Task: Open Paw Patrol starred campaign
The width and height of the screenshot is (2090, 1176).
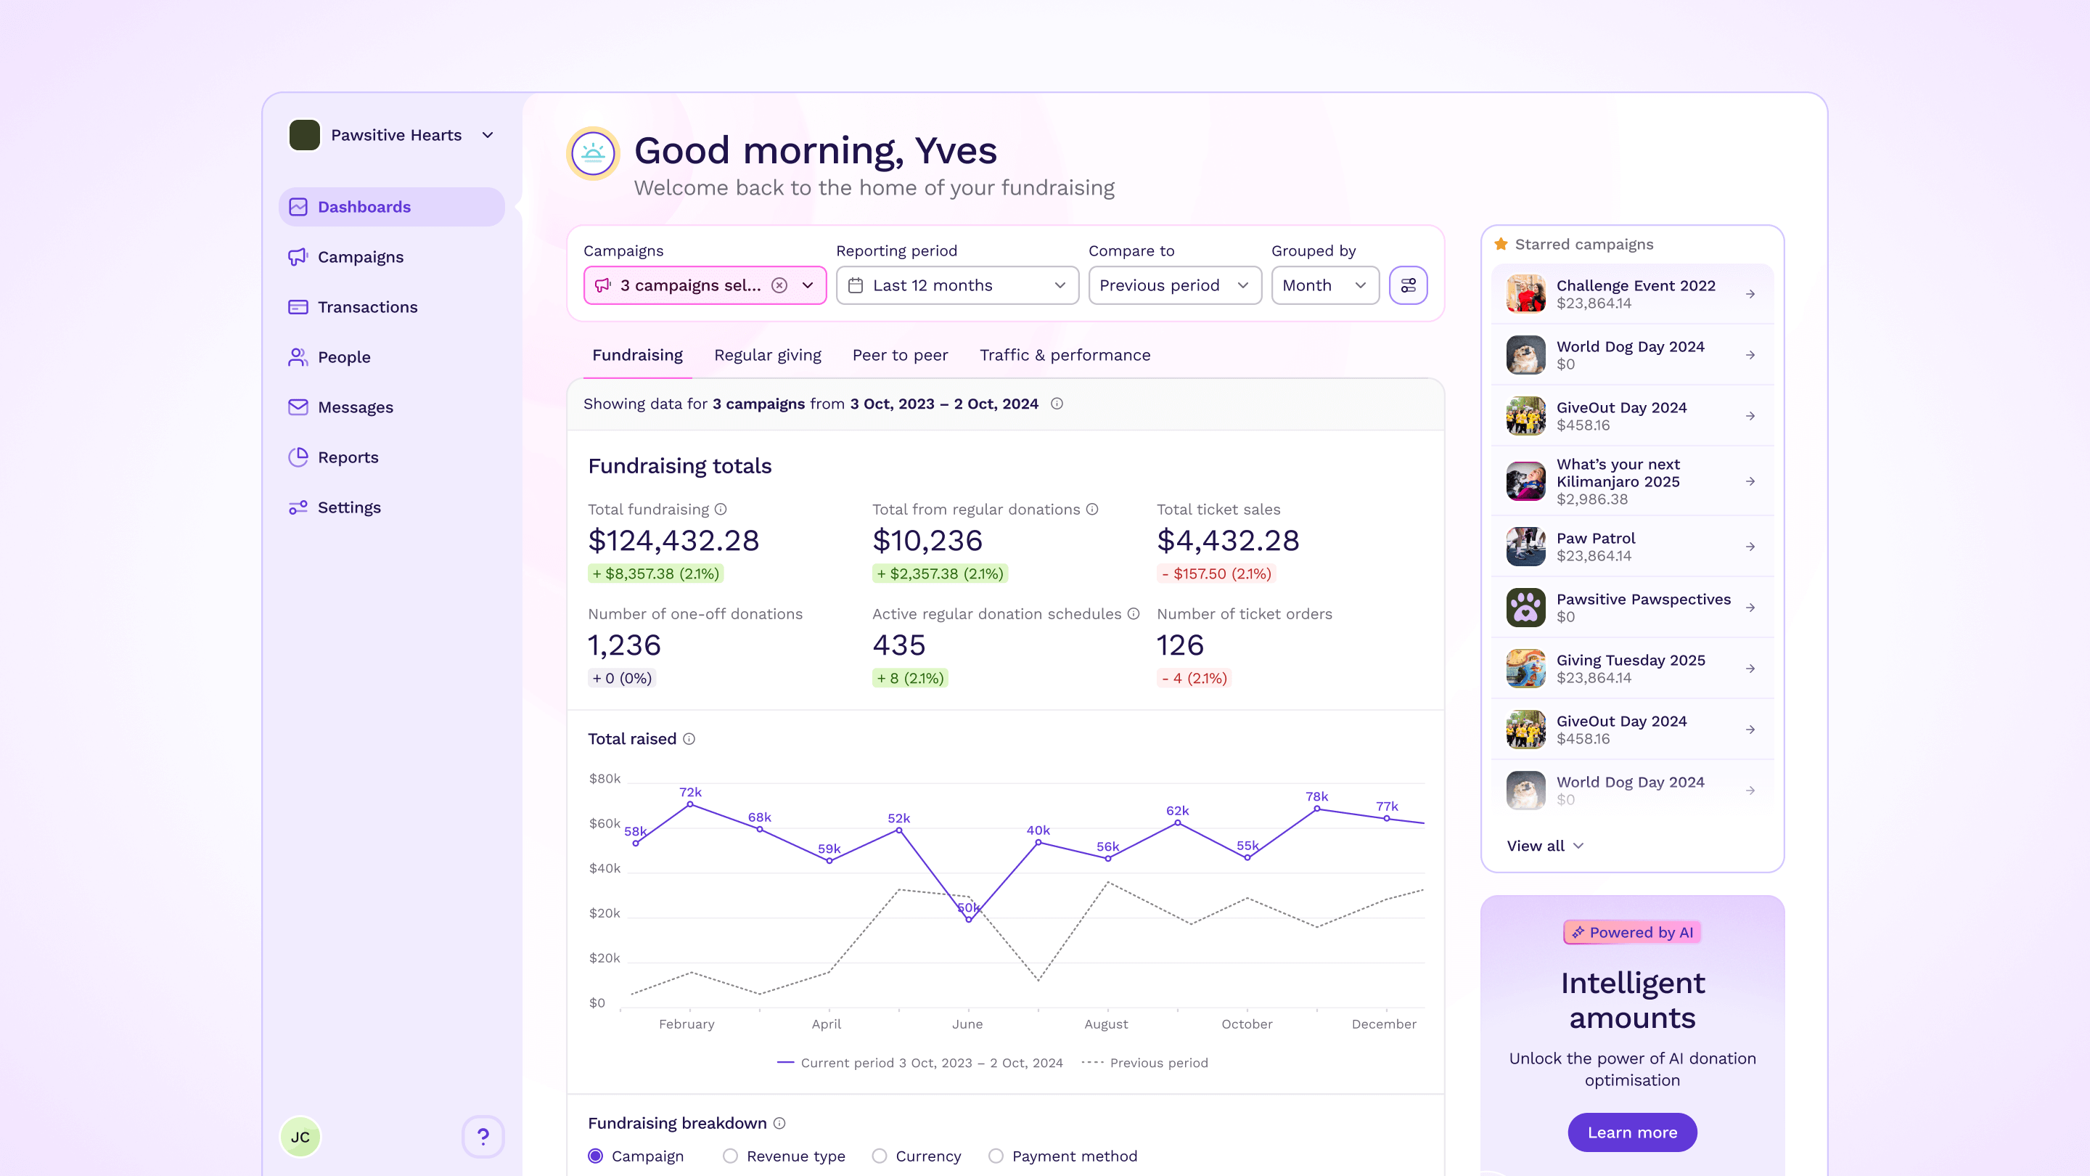Action: click(x=1631, y=547)
